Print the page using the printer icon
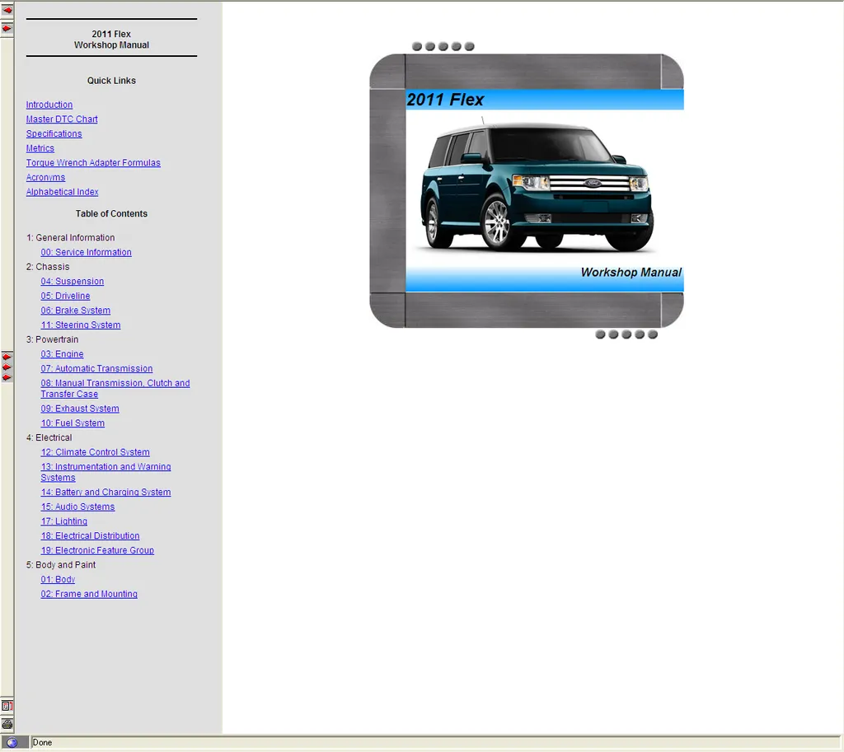 (7, 723)
